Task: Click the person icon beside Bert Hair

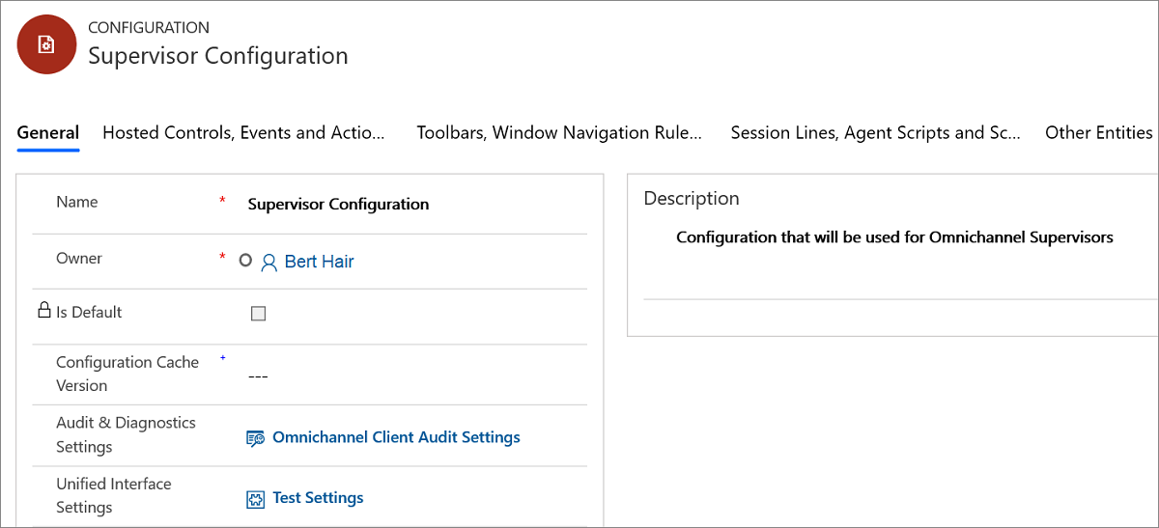Action: coord(269,262)
